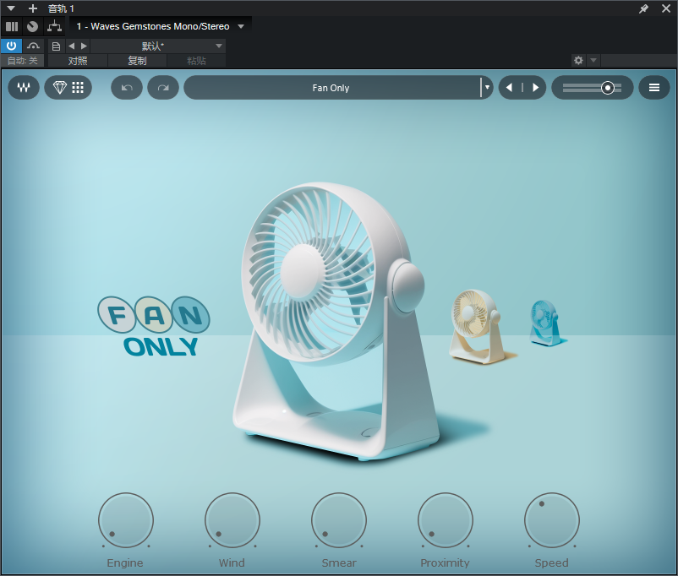
Task: Open the routing diagram icon
Action: click(54, 26)
